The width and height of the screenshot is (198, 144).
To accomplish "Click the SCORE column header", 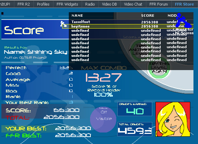I will point(148,15).
